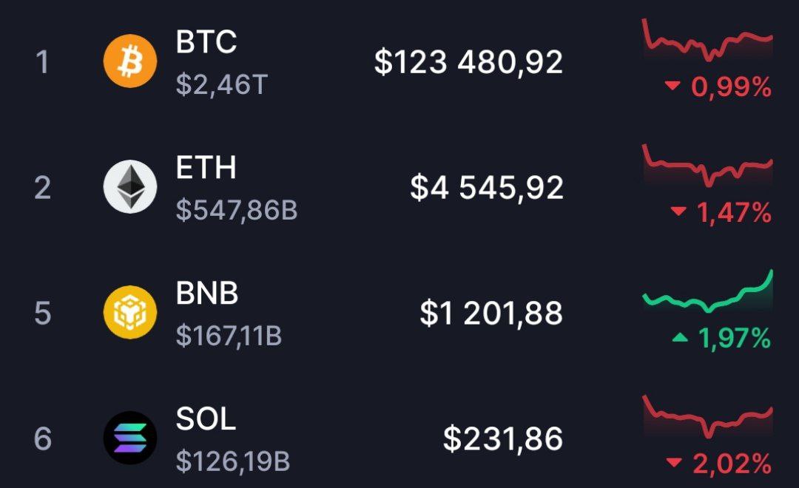Tap rank number 6 beside Solana
This screenshot has width=799, height=488.
coord(43,438)
